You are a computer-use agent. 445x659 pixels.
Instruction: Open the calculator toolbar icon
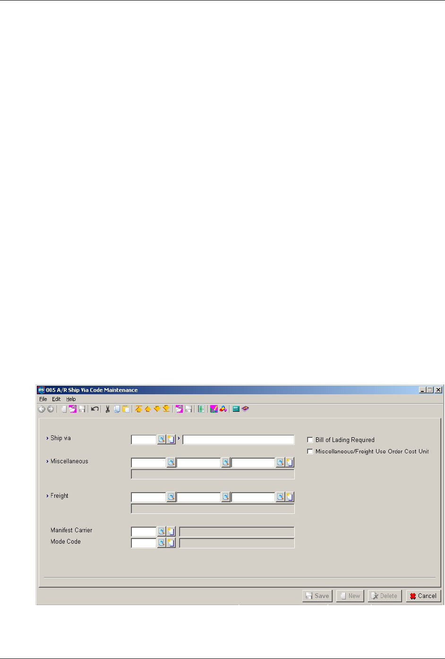coord(236,409)
